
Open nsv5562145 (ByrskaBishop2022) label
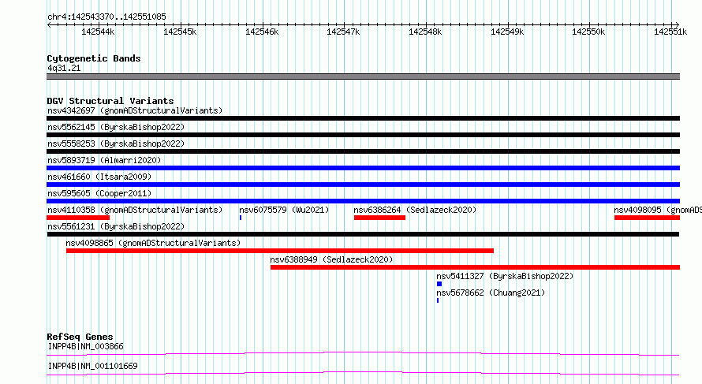[x=116, y=127]
